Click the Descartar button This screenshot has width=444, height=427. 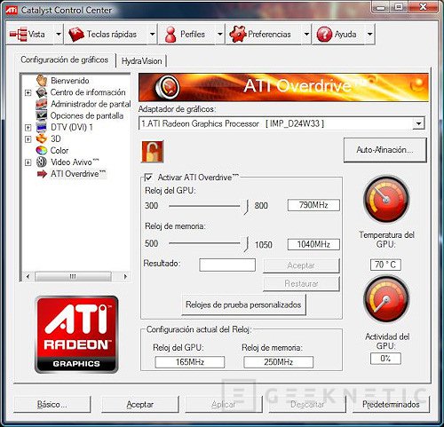pos(307,404)
